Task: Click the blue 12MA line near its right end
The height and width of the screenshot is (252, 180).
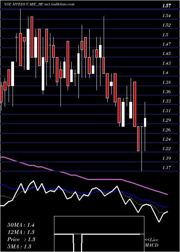Action: [161, 206]
